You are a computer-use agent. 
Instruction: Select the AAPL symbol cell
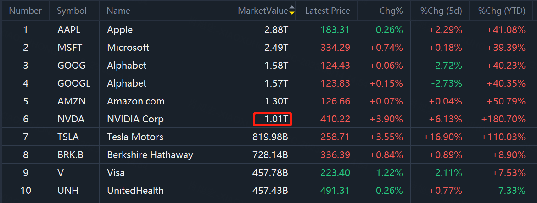click(69, 30)
